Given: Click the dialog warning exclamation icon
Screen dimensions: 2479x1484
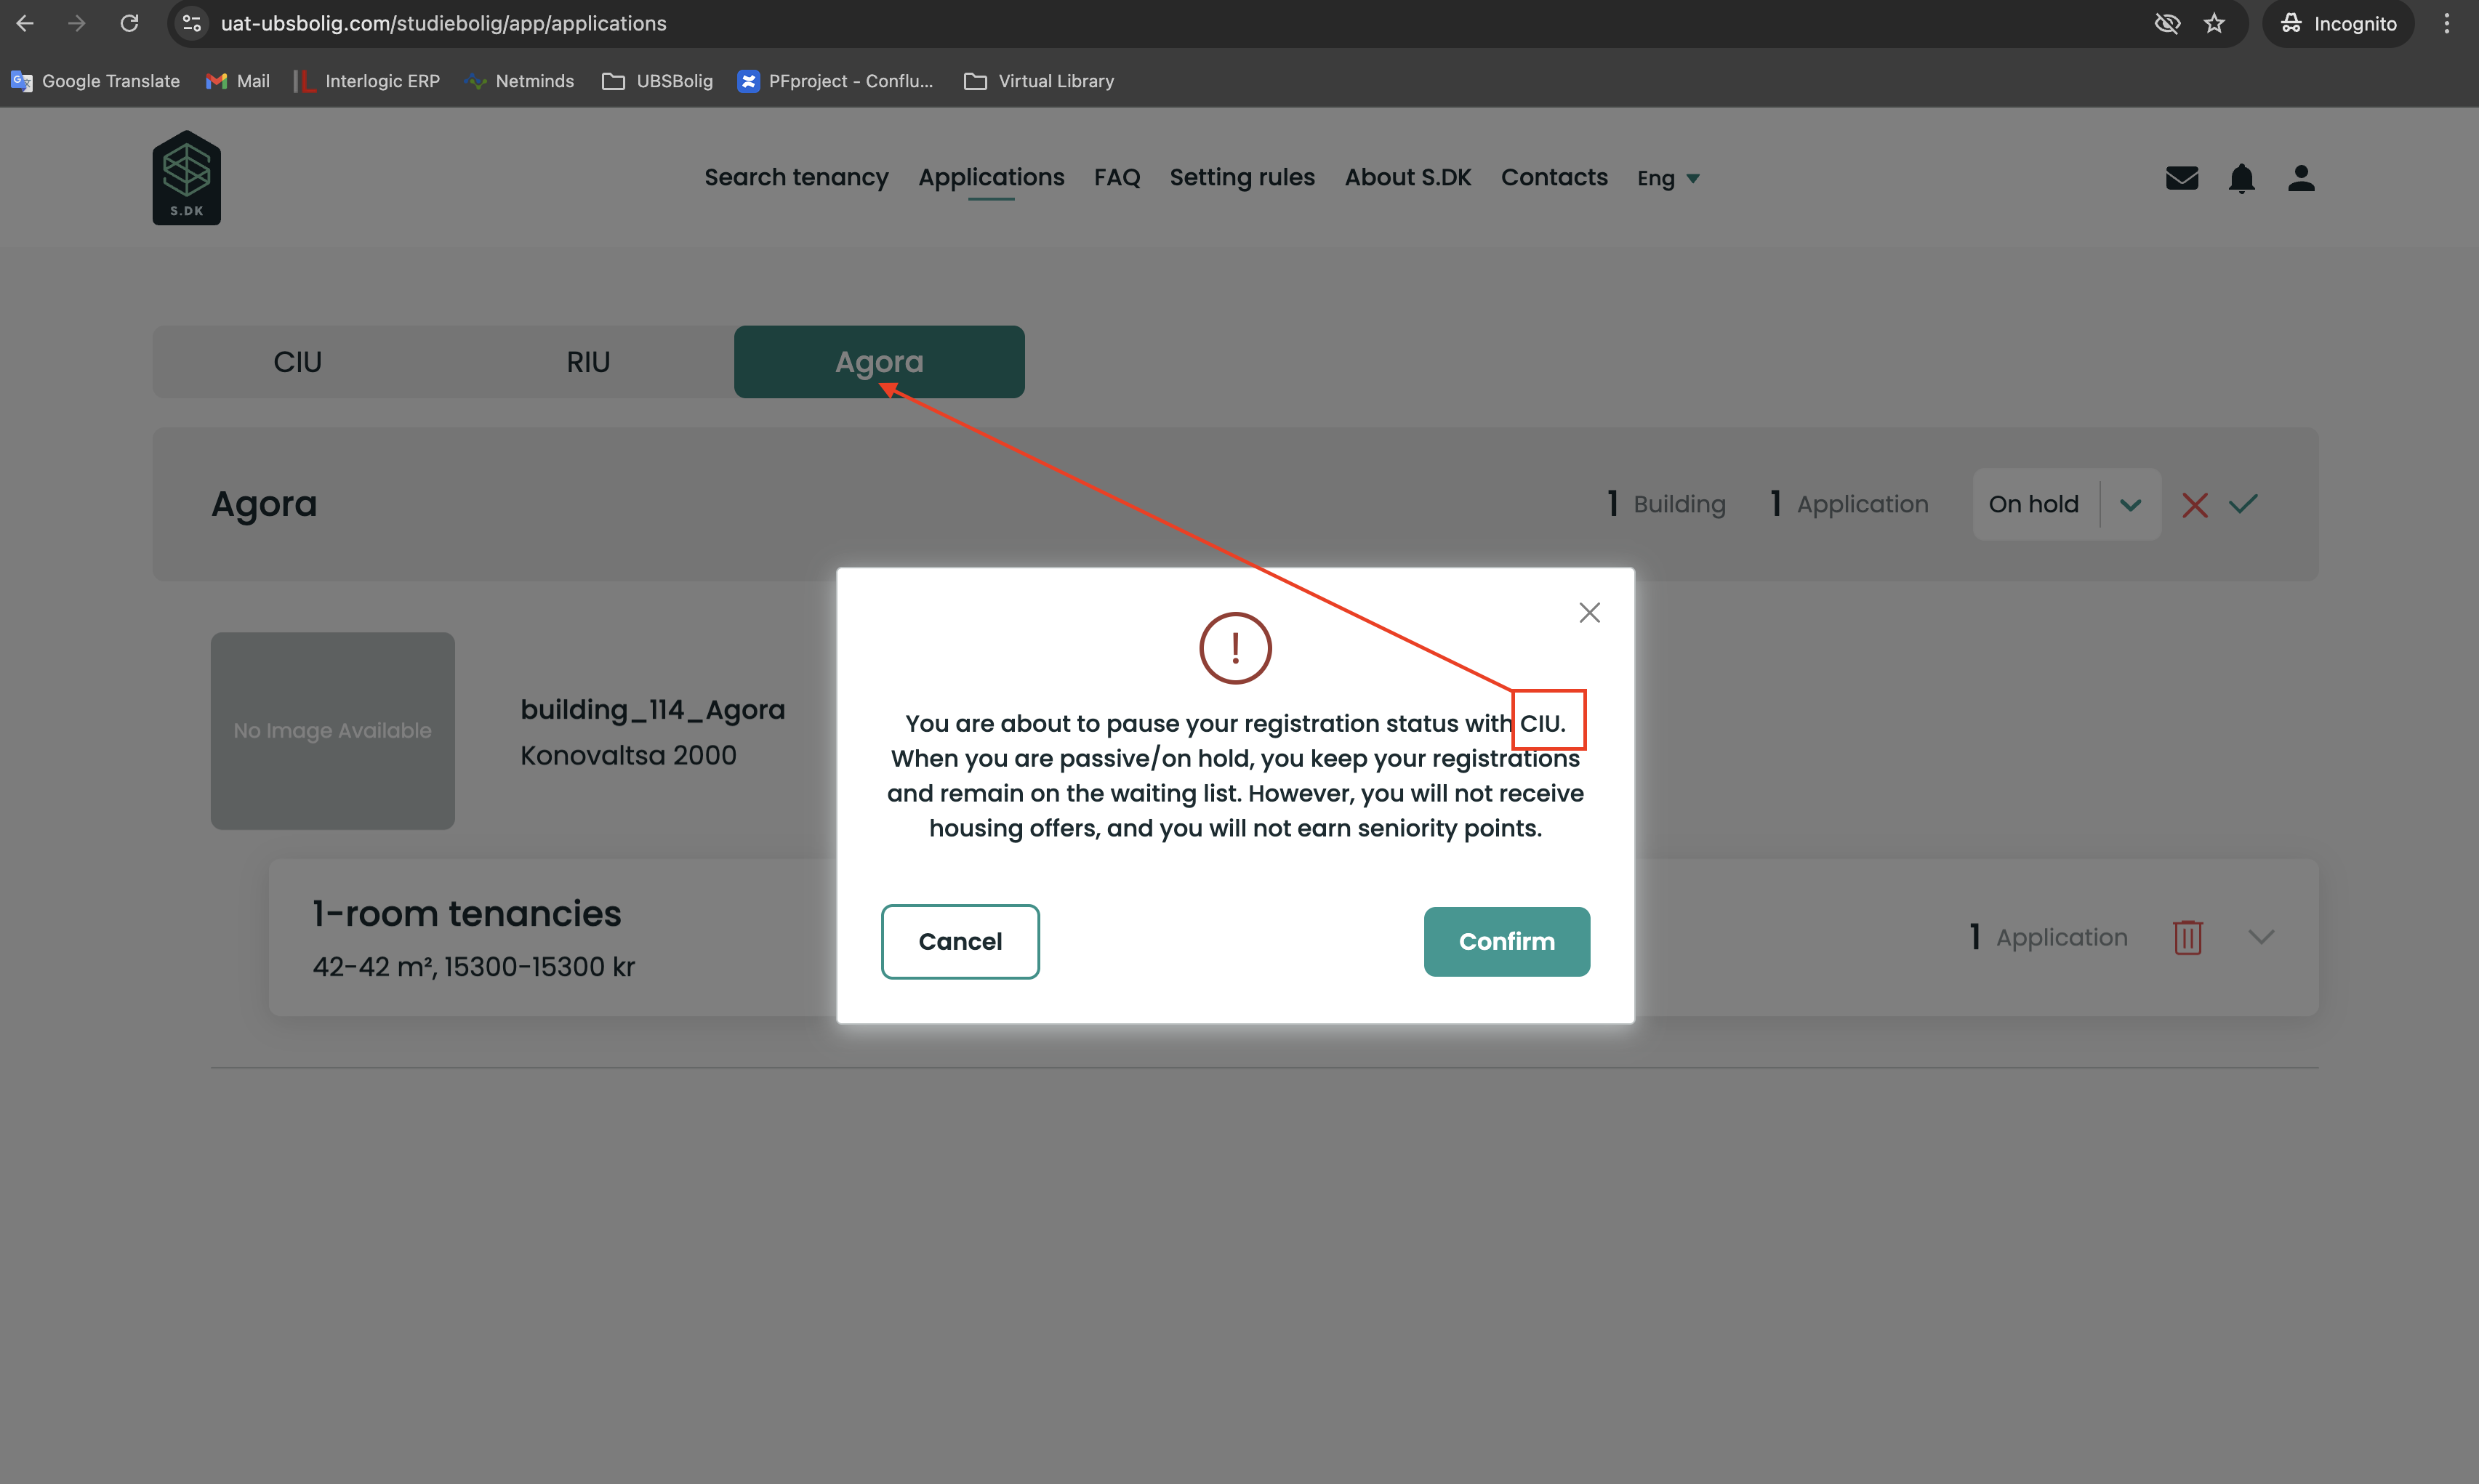Looking at the screenshot, I should [1235, 648].
